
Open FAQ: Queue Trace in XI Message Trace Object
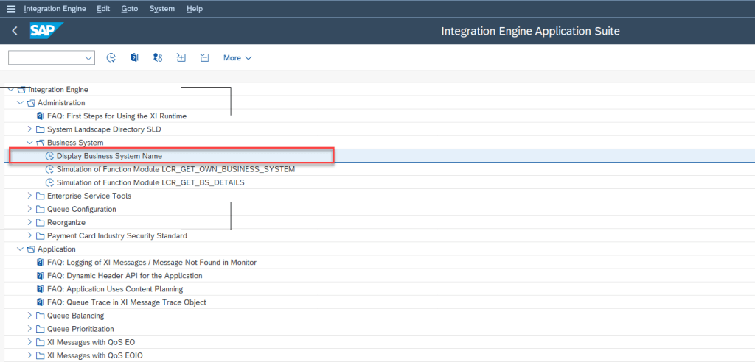click(126, 302)
